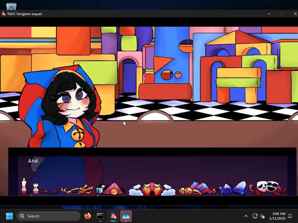Open the notifications bell icon
Viewport: 298px width, 223px height.
(290, 216)
